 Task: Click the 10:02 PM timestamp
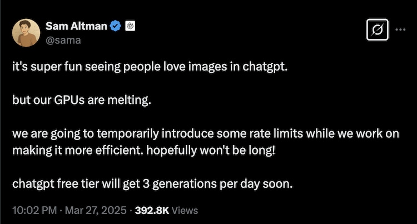coord(32,211)
